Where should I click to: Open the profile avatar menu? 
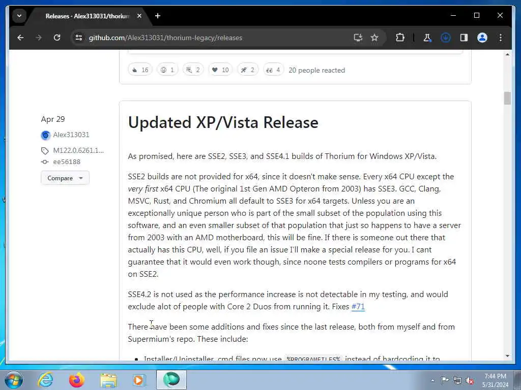pos(482,38)
